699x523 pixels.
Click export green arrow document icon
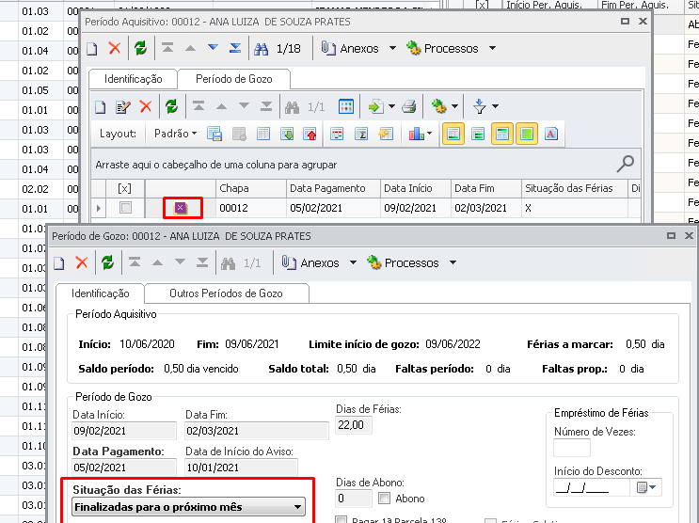click(375, 106)
